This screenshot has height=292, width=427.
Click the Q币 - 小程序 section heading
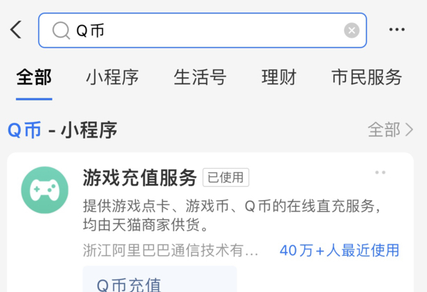pyautogui.click(x=62, y=130)
